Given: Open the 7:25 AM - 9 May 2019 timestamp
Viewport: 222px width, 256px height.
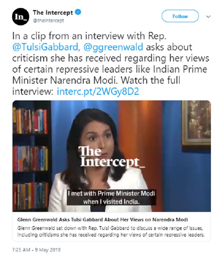Looking at the screenshot, I should click(36, 250).
